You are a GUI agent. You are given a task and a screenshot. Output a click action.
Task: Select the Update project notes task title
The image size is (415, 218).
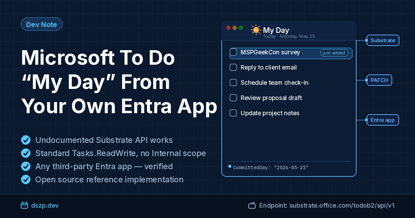point(270,113)
